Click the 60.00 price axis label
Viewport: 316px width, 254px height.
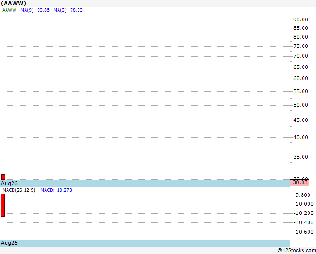(x=301, y=78)
